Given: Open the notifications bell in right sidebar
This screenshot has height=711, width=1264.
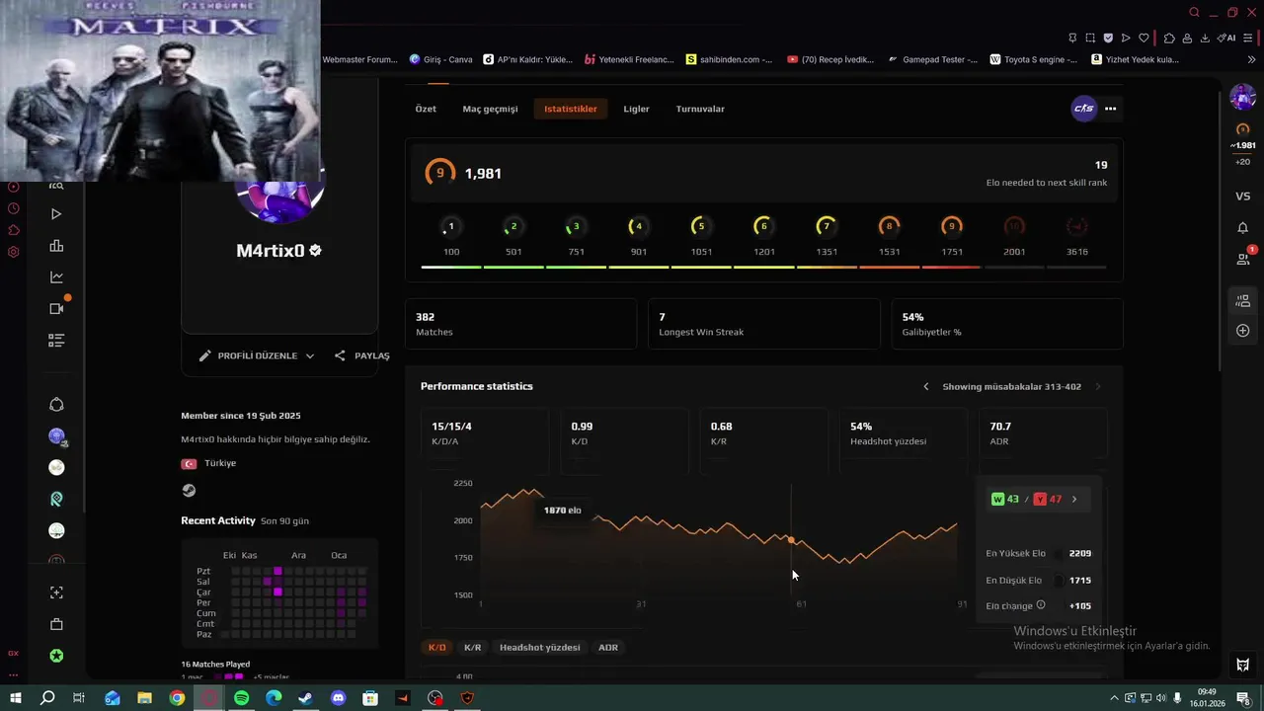Looking at the screenshot, I should pos(1243,228).
